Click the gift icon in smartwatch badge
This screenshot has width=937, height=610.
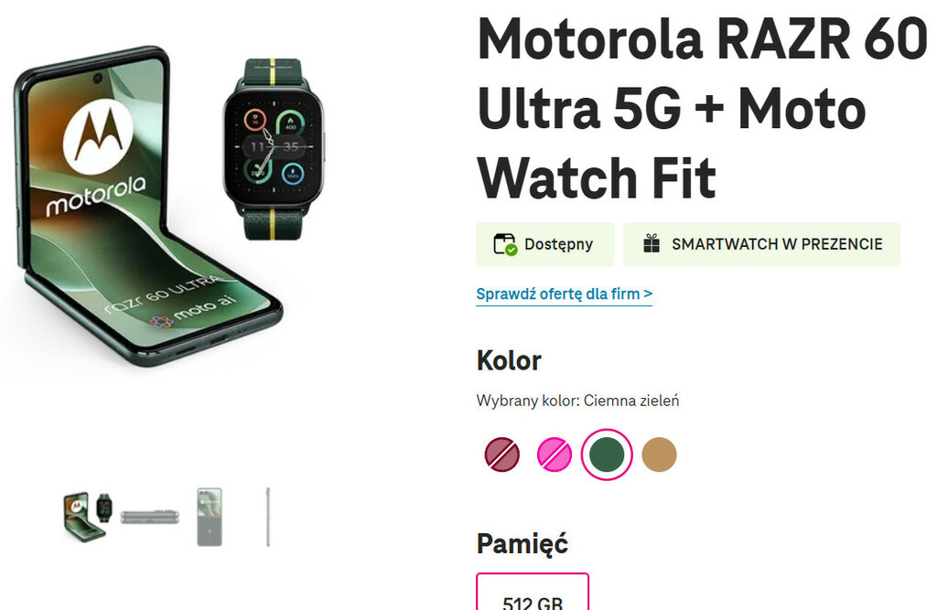(652, 244)
